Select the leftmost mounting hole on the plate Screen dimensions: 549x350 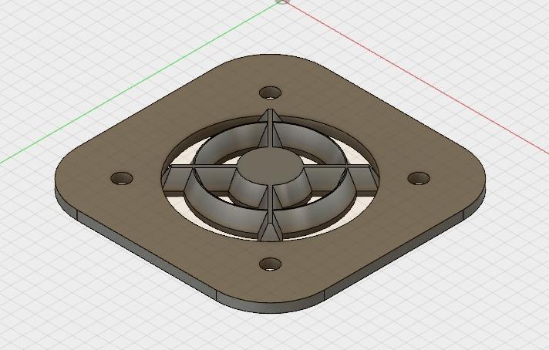coord(122,179)
